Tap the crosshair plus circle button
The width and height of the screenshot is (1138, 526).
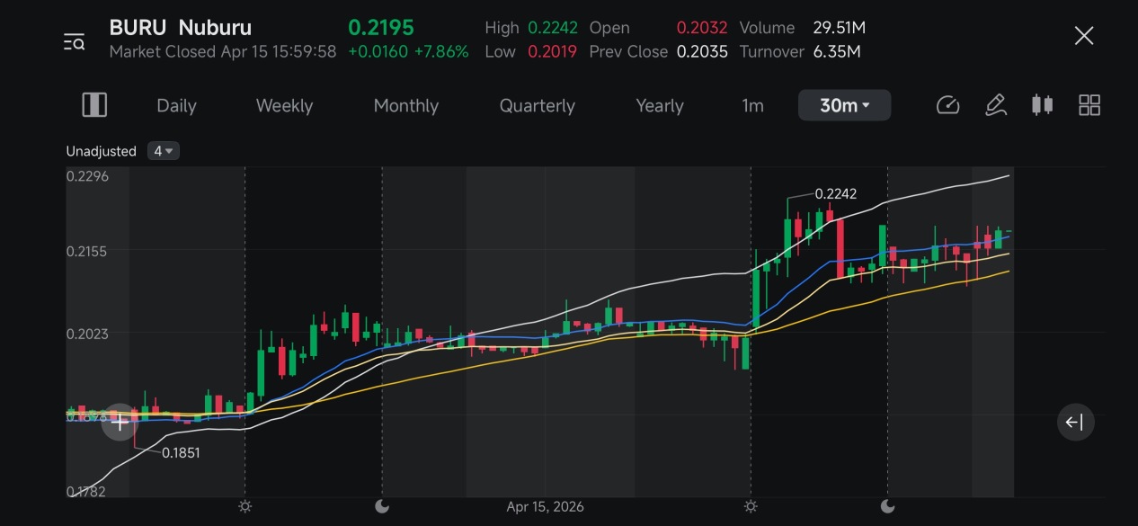pos(120,423)
